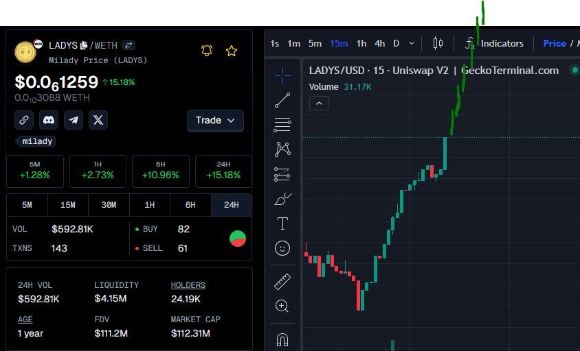Switch stats to the 5M tab

pos(27,205)
